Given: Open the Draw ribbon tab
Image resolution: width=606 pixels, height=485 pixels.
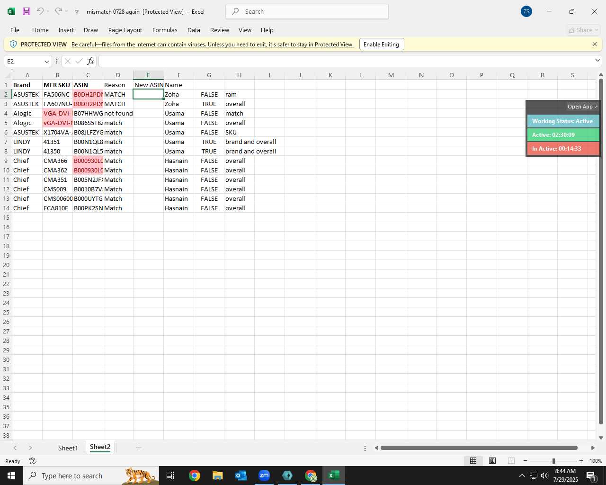Looking at the screenshot, I should tap(91, 30).
